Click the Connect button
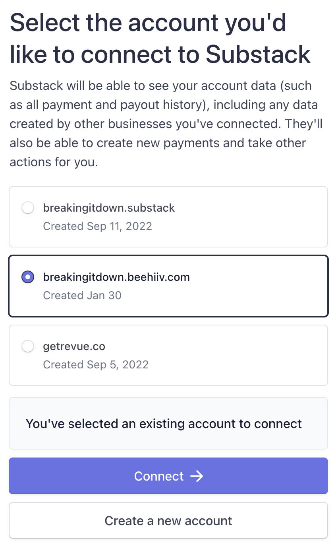The width and height of the screenshot is (336, 549). (168, 476)
